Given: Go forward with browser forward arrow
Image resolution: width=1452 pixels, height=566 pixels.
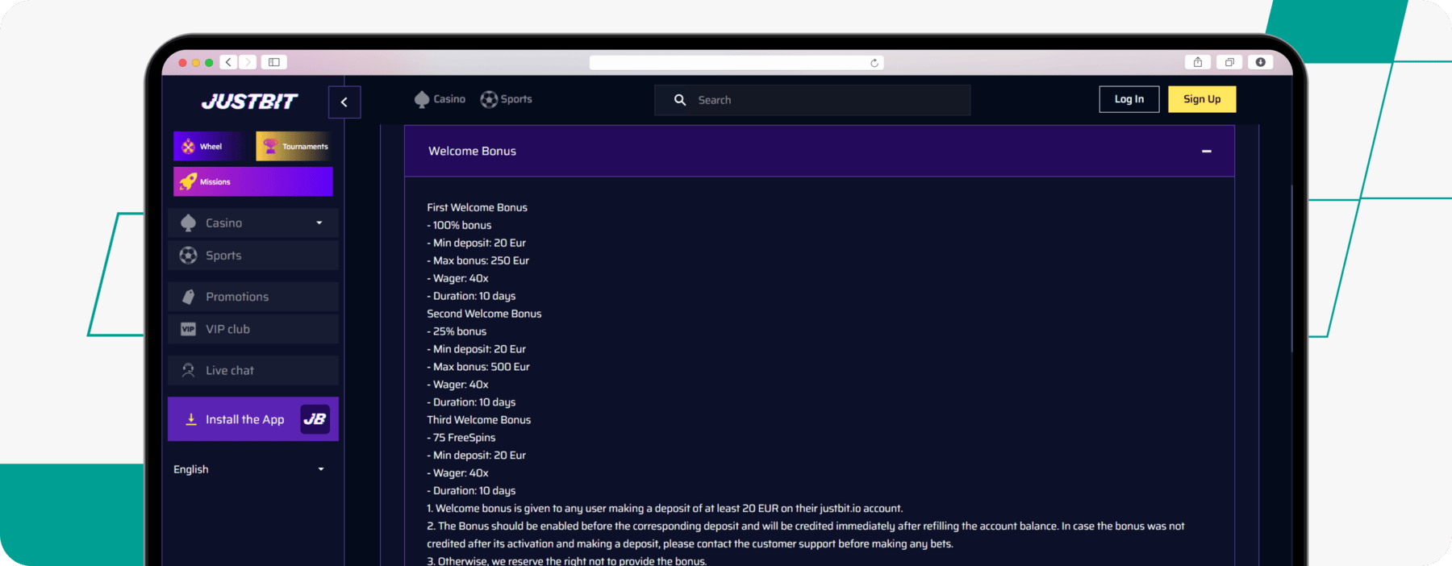Looking at the screenshot, I should (x=248, y=62).
